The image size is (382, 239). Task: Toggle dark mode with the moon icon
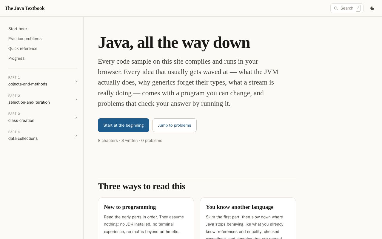coord(372,8)
